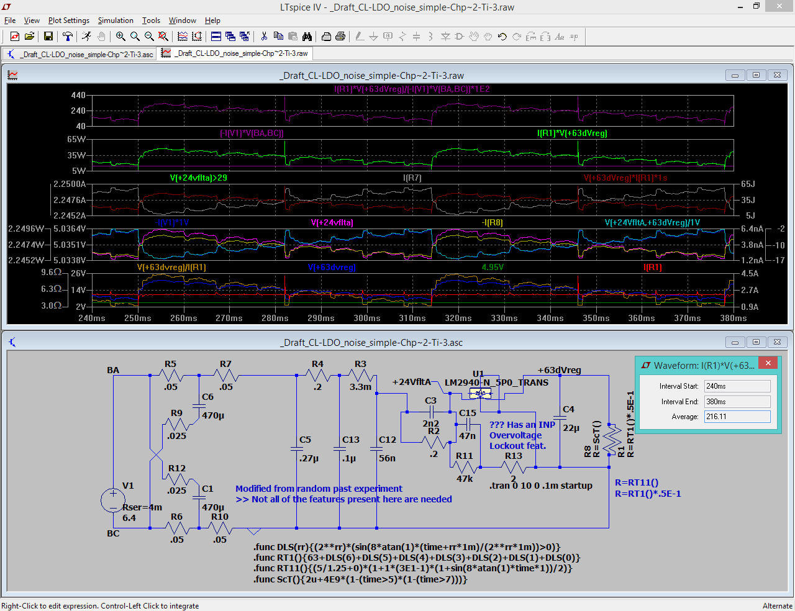
Task: Click the Copy toolbar icon
Action: tap(278, 37)
